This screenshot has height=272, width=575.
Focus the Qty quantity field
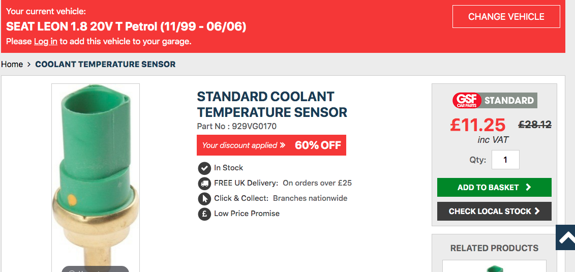pyautogui.click(x=505, y=160)
